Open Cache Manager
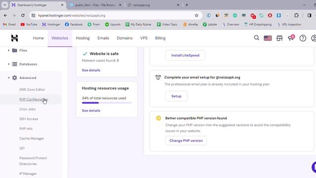Image resolution: width=316 pixels, height=178 pixels. pos(32,138)
